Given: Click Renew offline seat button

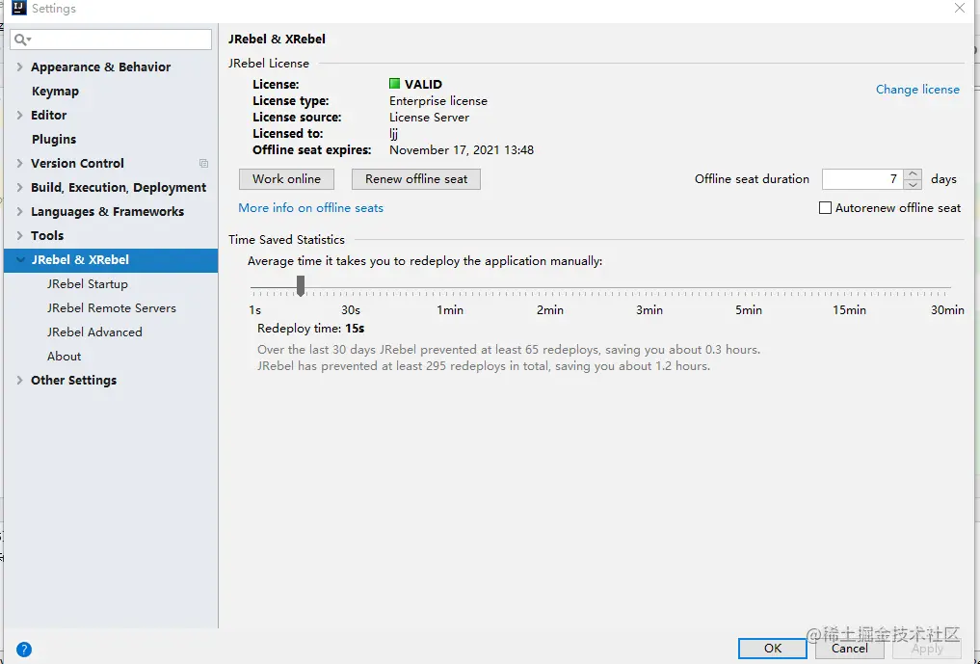Looking at the screenshot, I should [416, 179].
